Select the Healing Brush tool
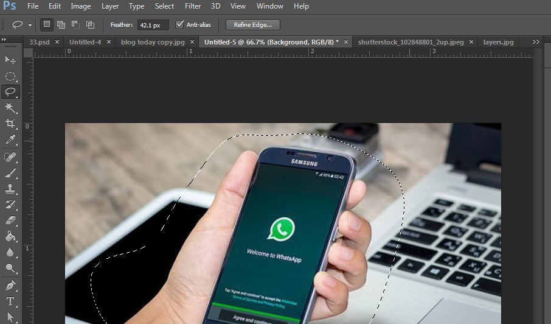Viewport: 551px width, 324px height. [x=10, y=157]
